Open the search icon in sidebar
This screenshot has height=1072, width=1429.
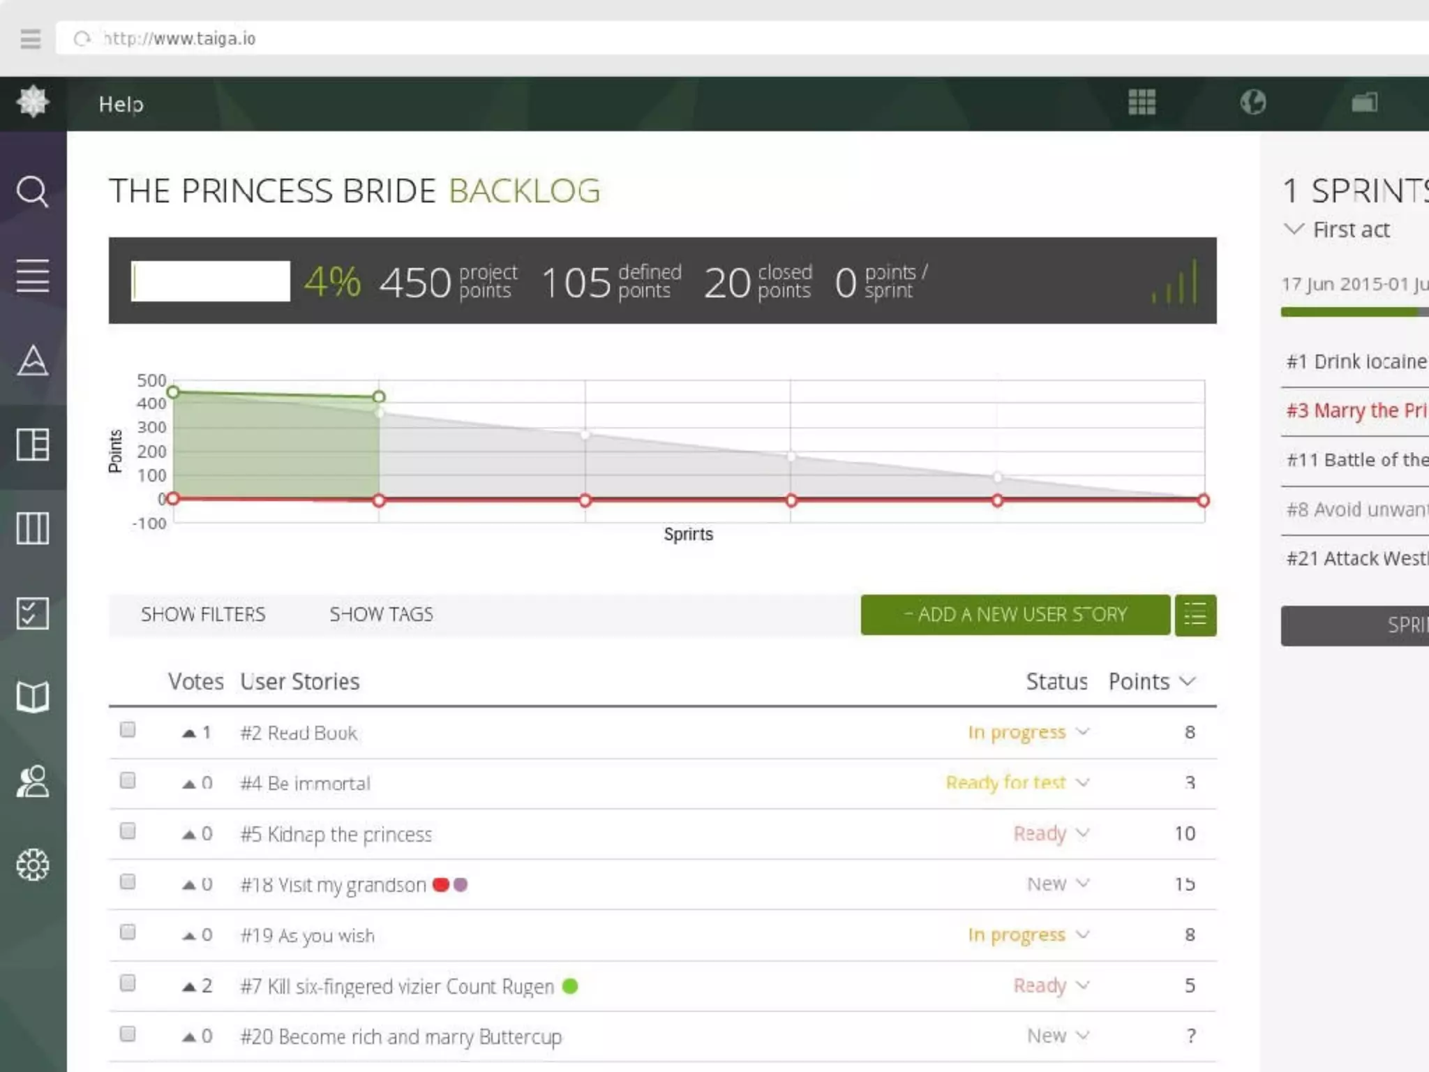coord(32,191)
